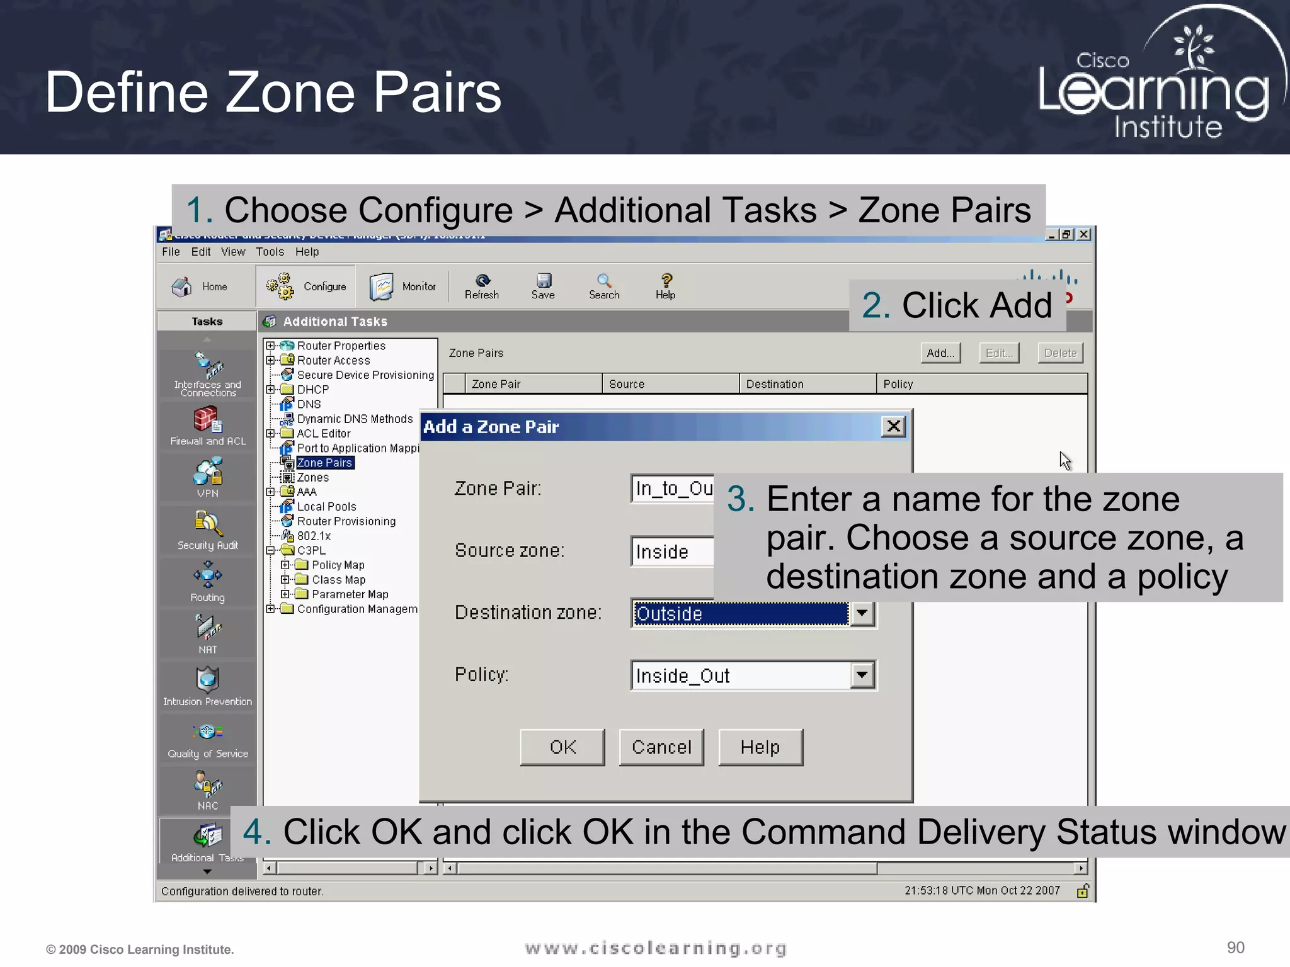The image size is (1290, 967).
Task: Expand the Router Properties node
Action: (x=270, y=346)
